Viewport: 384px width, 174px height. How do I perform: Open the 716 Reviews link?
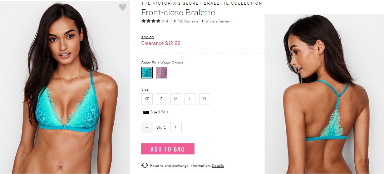[187, 21]
